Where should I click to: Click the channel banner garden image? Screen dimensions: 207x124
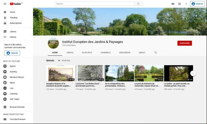click(120, 21)
